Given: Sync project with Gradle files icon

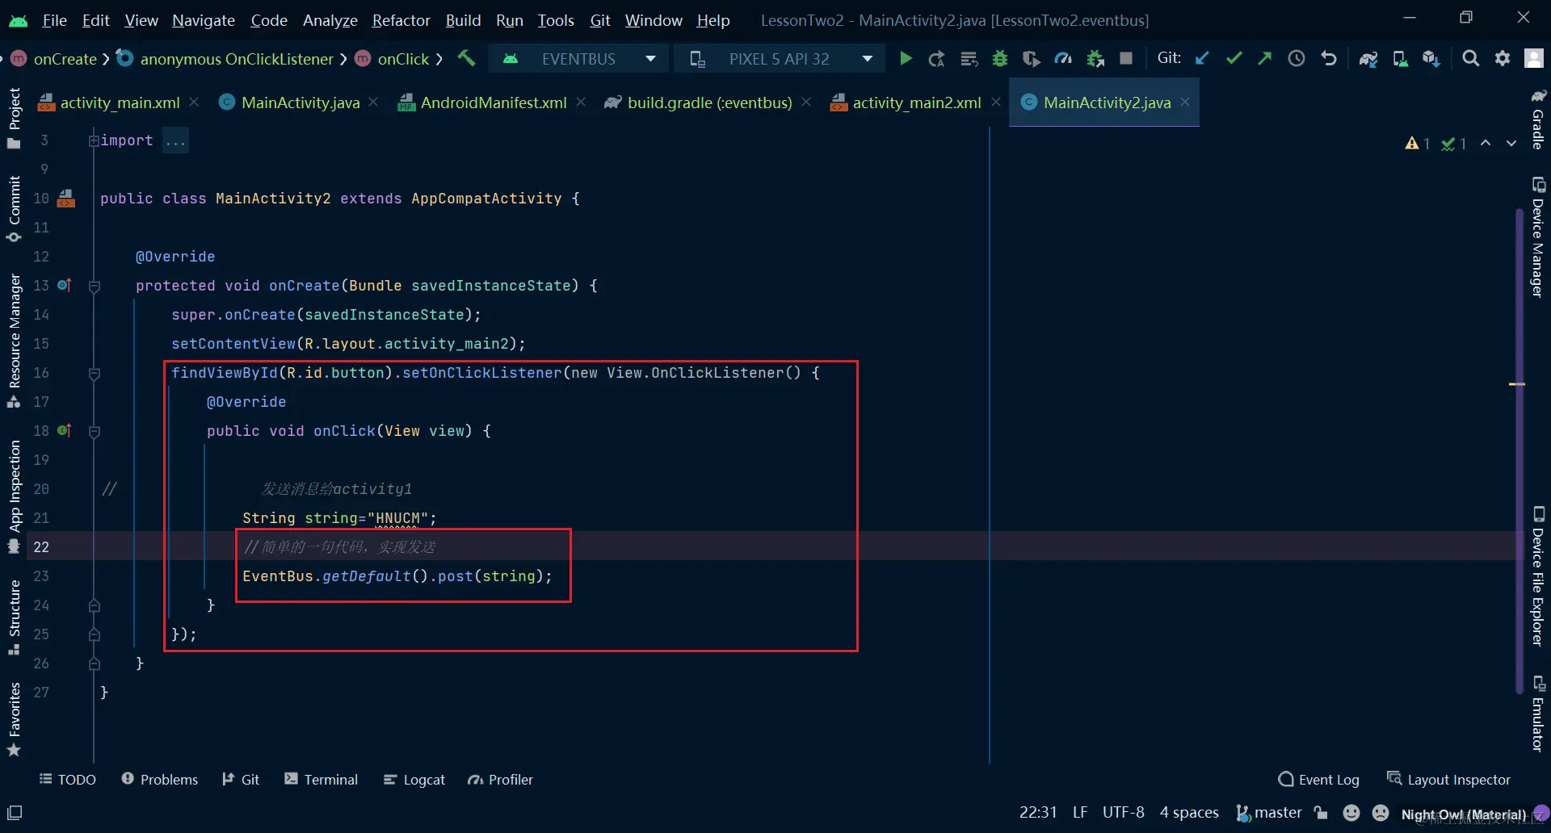Looking at the screenshot, I should [x=1368, y=58].
